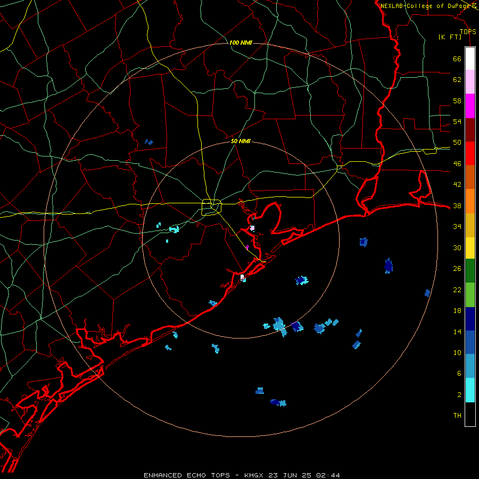Click the "34" scale label

457,227
